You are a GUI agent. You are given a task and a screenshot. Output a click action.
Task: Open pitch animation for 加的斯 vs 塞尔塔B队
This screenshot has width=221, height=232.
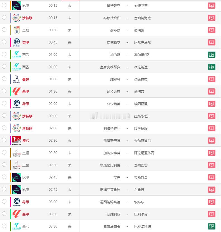(x=212, y=55)
